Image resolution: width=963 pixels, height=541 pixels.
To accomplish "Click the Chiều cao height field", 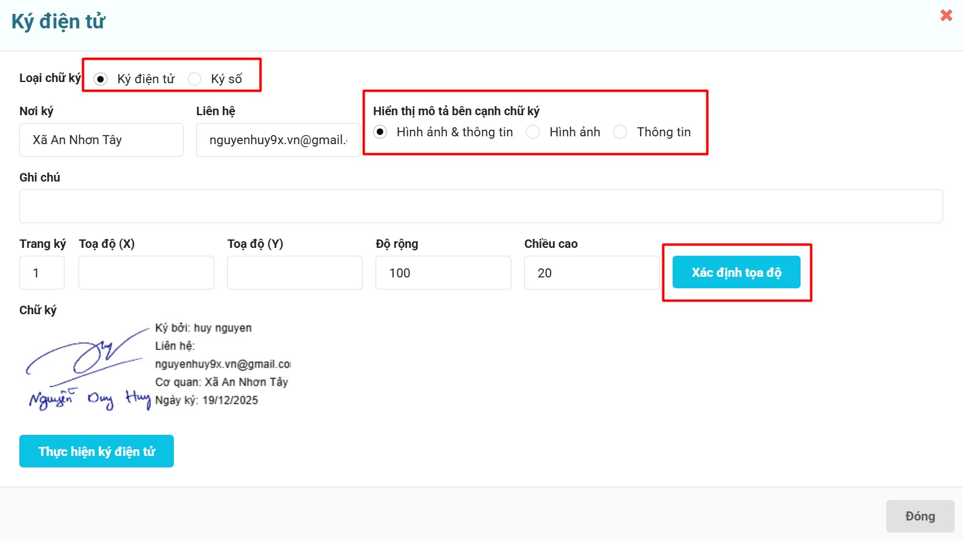I will pos(592,273).
